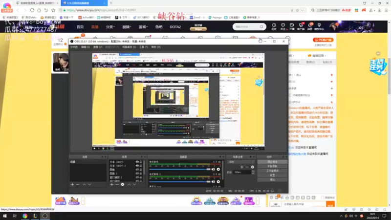
Task: Open the 淡出 scene transition dropdown
Action: coord(240,162)
